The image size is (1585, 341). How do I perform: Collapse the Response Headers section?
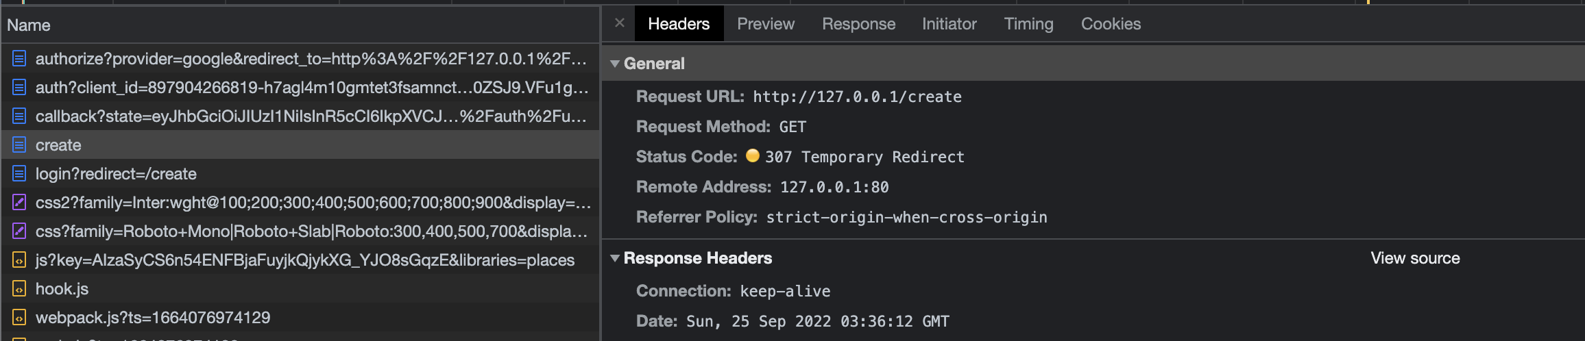pyautogui.click(x=615, y=258)
